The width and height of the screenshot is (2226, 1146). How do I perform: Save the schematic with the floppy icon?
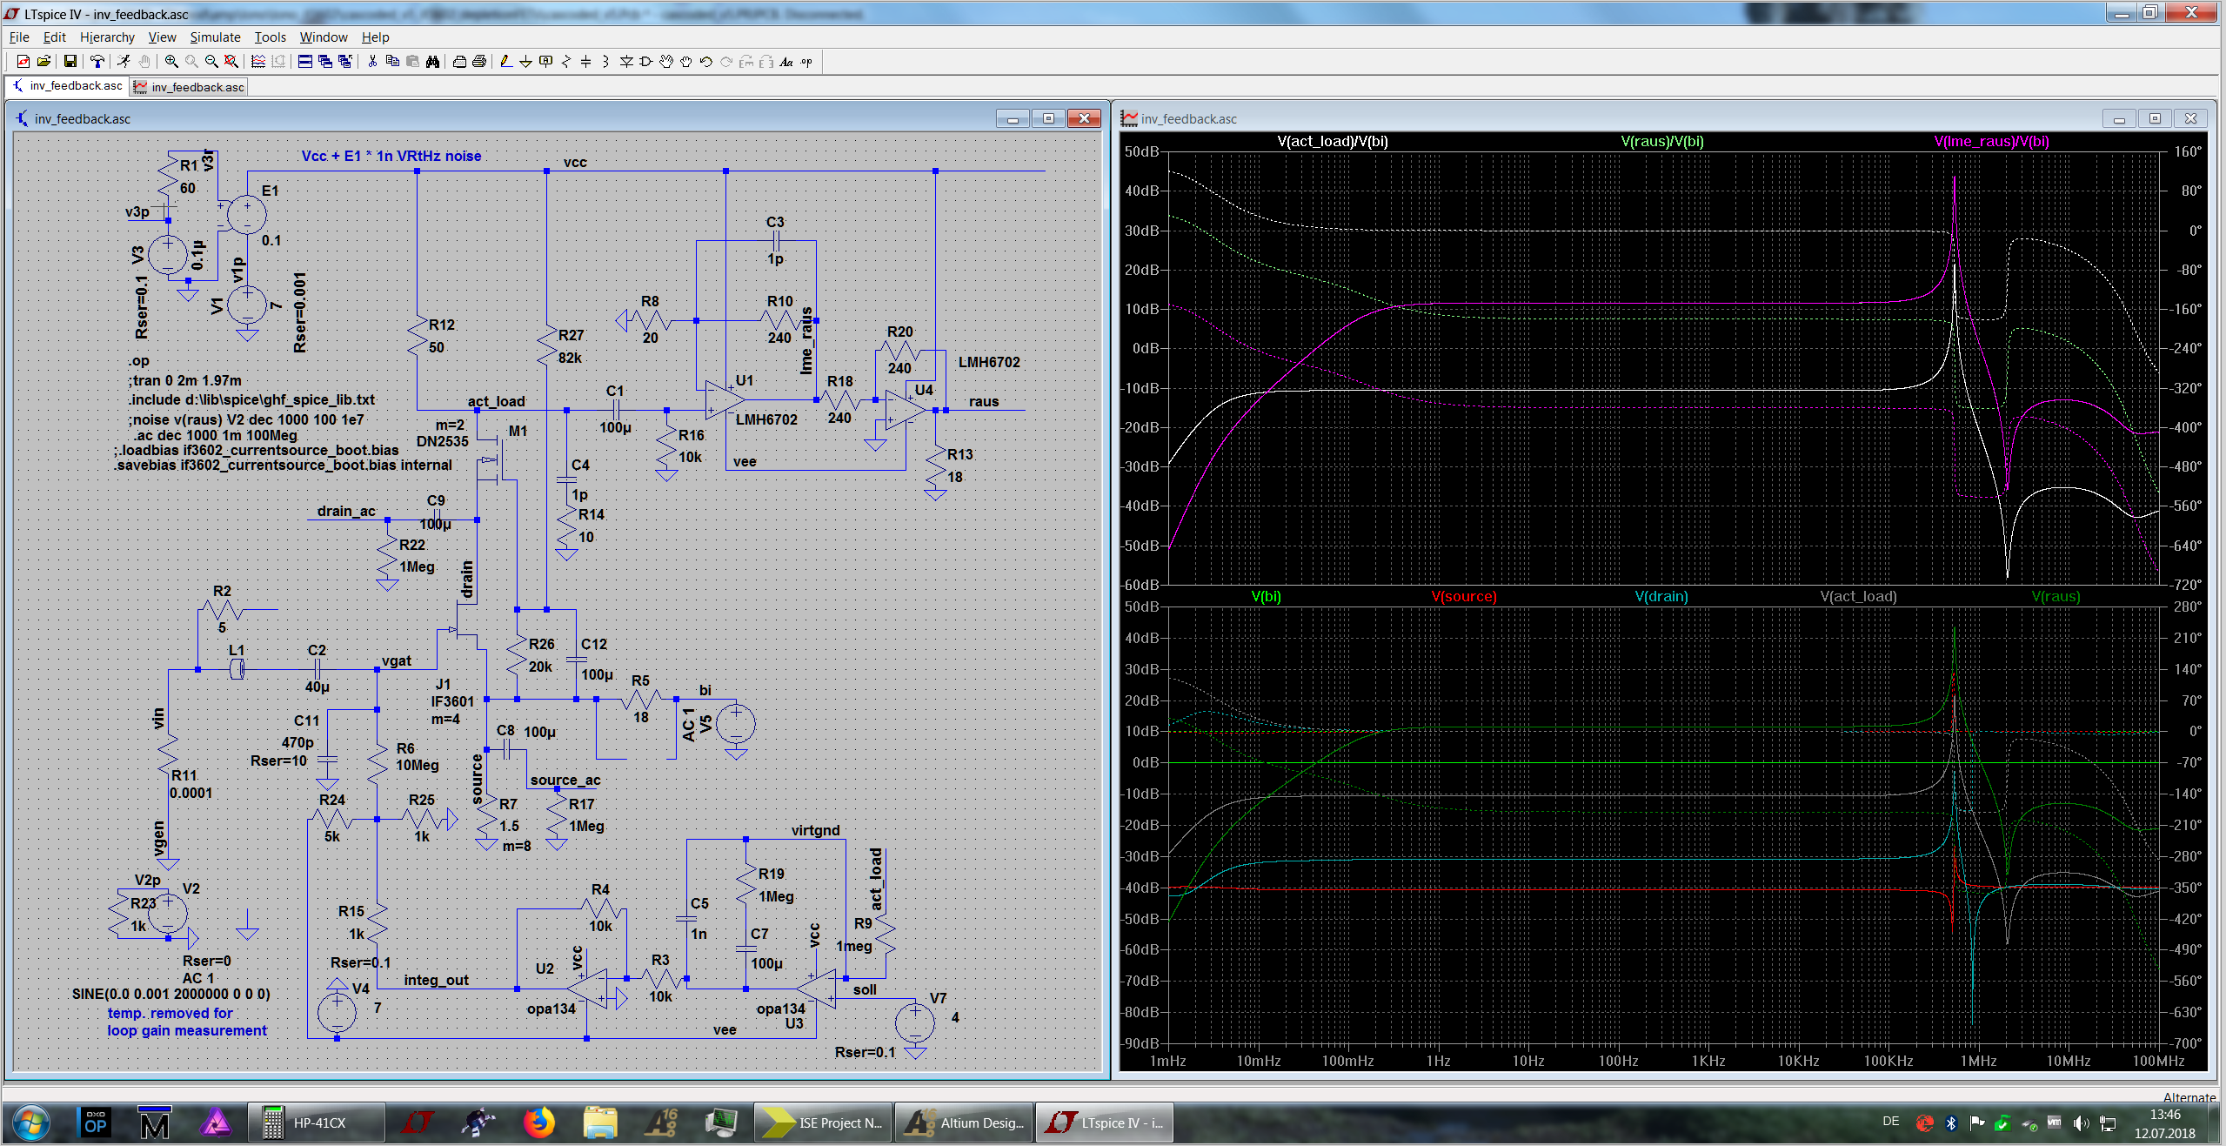click(x=70, y=62)
